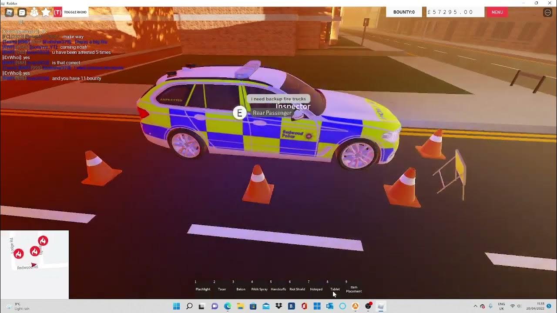557x313 pixels.
Task: Expand hidden system tray icons chevron
Action: (x=475, y=306)
